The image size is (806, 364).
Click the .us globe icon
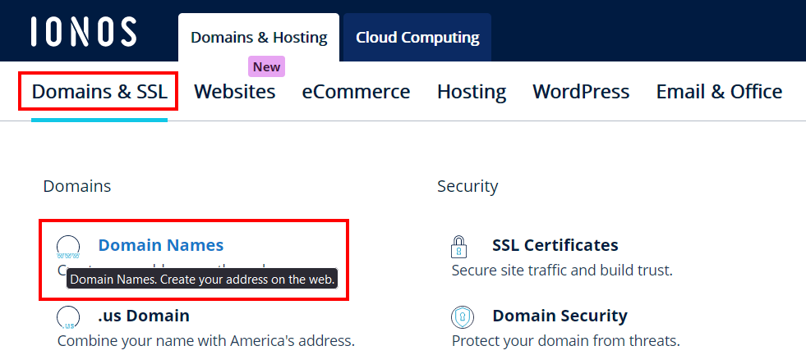[68, 317]
